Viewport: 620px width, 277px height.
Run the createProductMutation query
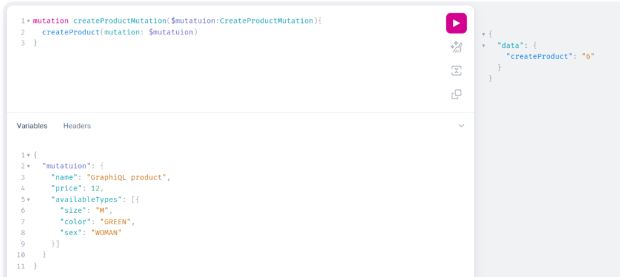457,24
